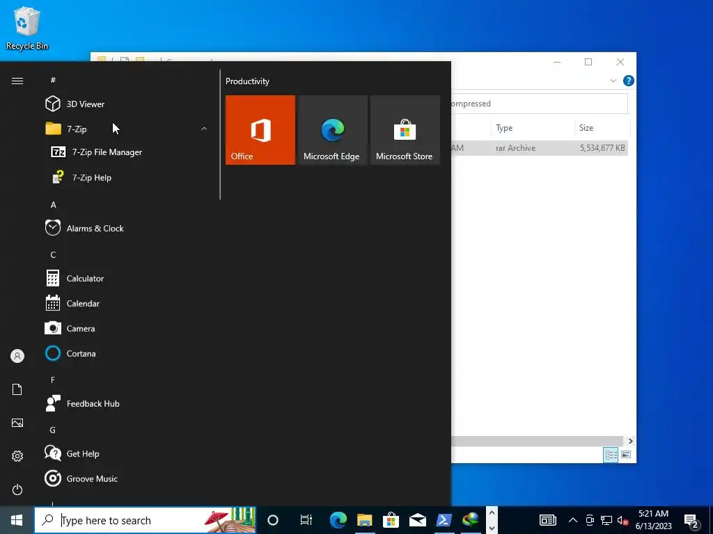
Task: Click the Cortana circle on the taskbar
Action: [x=273, y=520]
